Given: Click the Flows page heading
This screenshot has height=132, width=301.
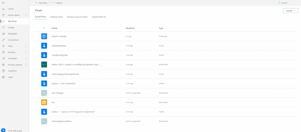Looking at the screenshot, I should [x=39, y=11].
